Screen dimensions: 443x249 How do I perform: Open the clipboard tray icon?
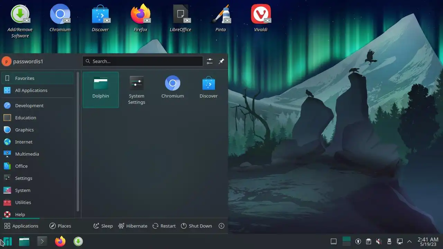(x=369, y=241)
